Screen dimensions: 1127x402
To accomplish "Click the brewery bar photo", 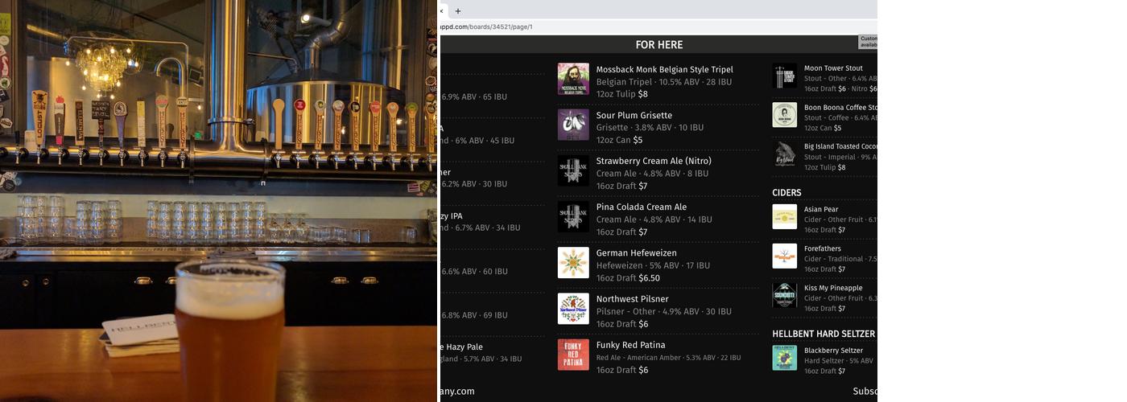I will (219, 201).
